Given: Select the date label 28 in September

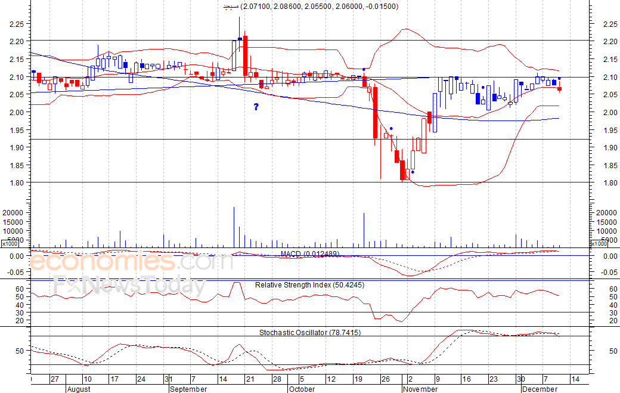Looking at the screenshot, I should [x=277, y=379].
